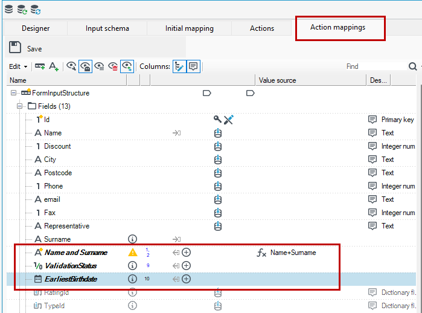The height and width of the screenshot is (313, 422).
Task: Click the pencil tools icon on Id row
Action: pyautogui.click(x=228, y=120)
